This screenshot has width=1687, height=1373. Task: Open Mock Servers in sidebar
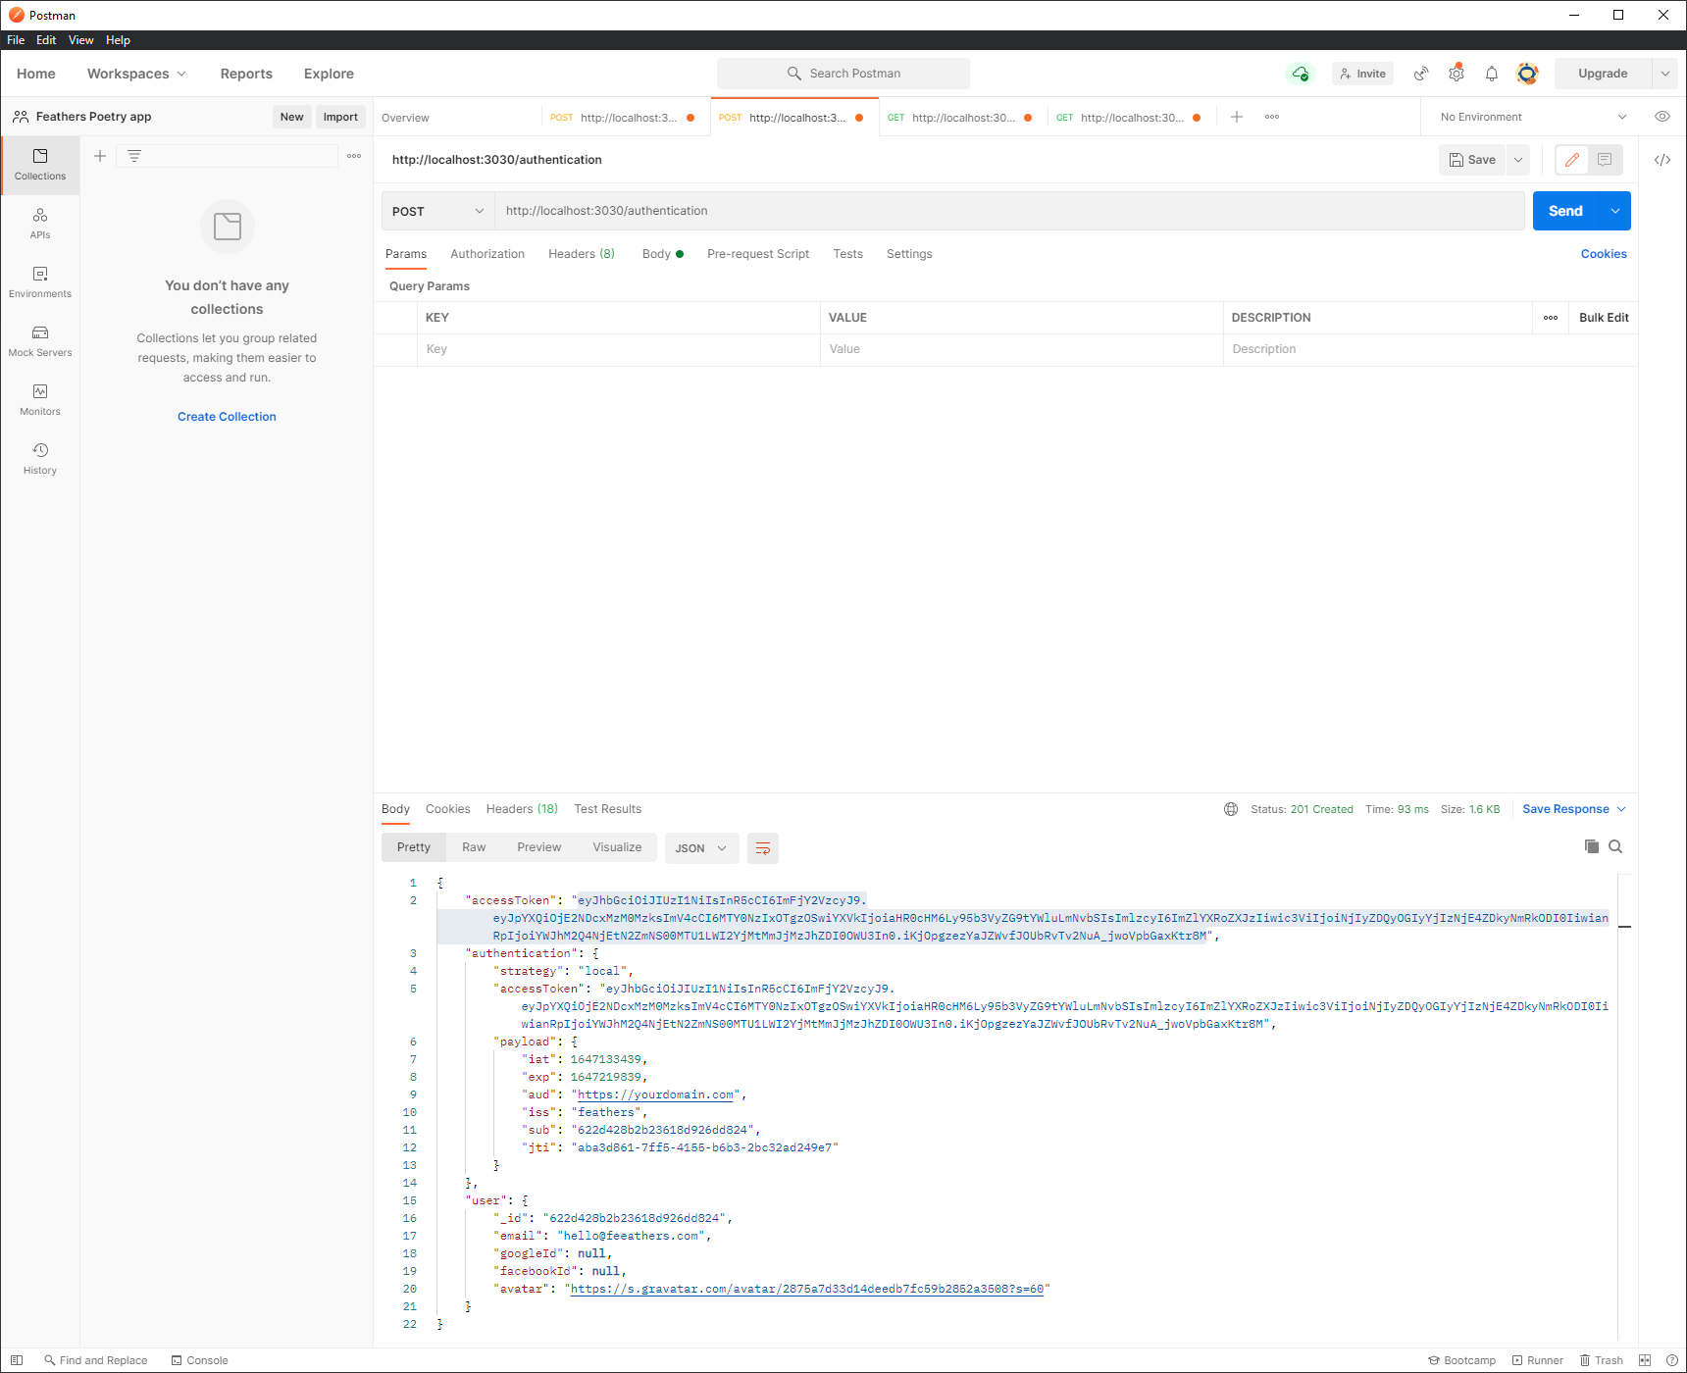click(x=40, y=341)
